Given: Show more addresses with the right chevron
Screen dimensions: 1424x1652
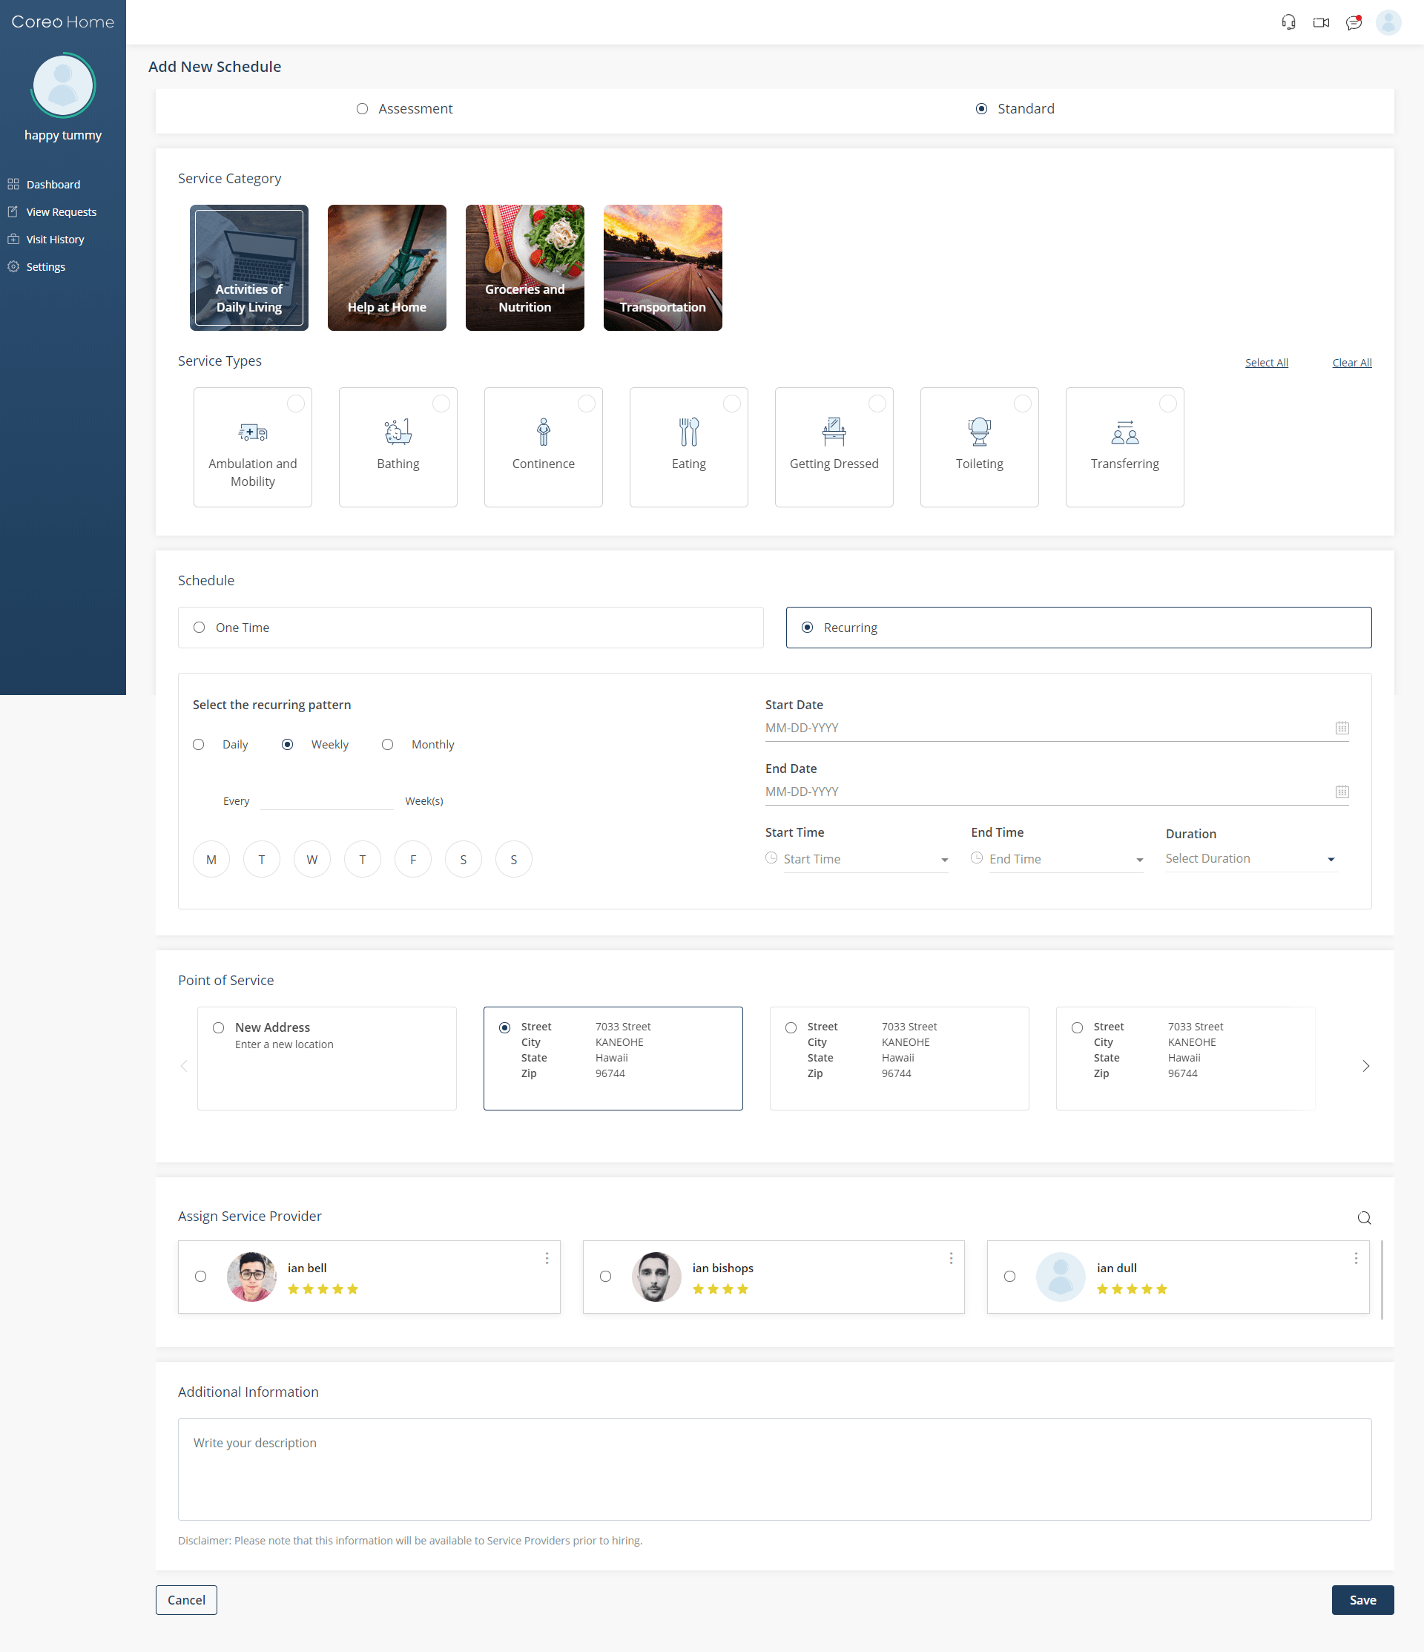Looking at the screenshot, I should (1365, 1065).
